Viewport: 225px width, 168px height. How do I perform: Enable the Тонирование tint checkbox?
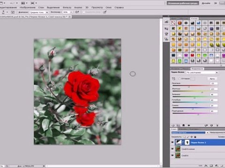(x=180, y=79)
